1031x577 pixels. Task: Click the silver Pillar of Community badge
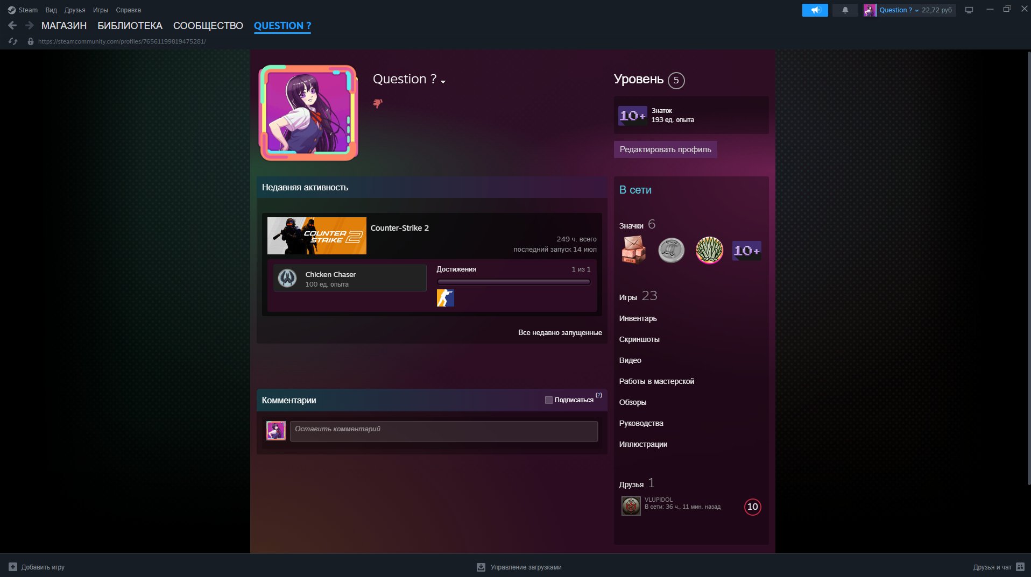pyautogui.click(x=671, y=250)
